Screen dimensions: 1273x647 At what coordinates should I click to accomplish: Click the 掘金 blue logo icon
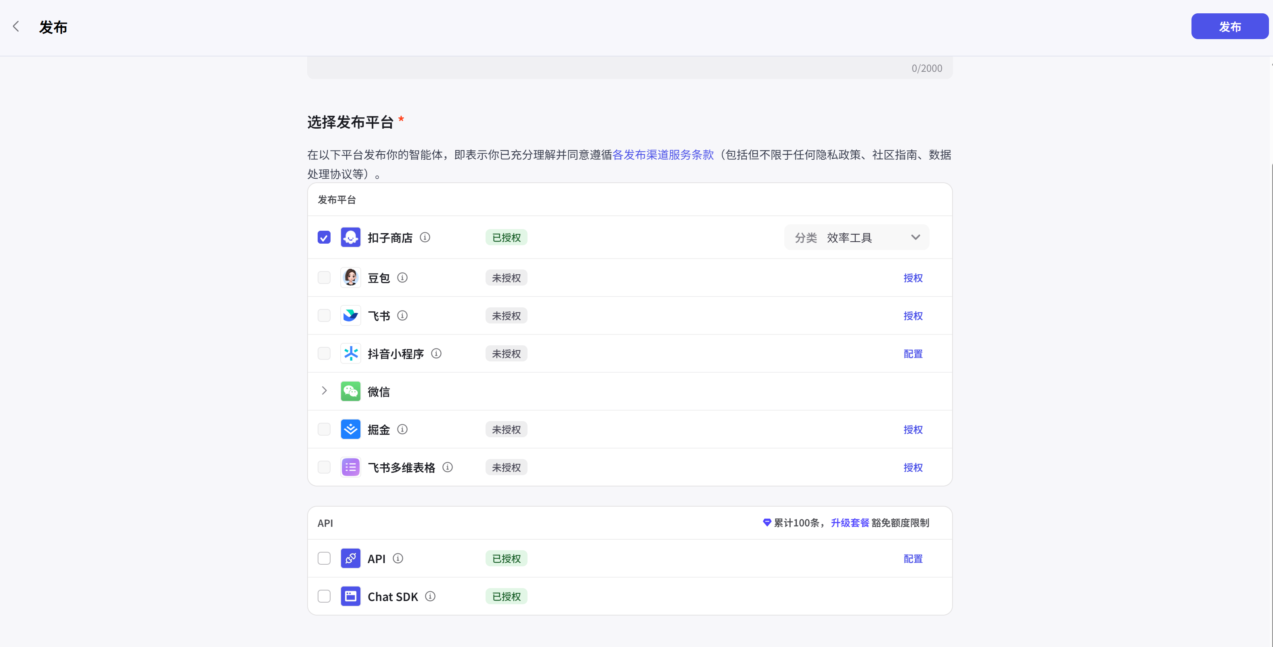point(350,429)
